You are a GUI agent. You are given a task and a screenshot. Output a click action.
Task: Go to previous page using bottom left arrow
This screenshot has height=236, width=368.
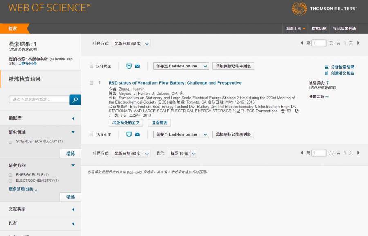tap(302, 153)
